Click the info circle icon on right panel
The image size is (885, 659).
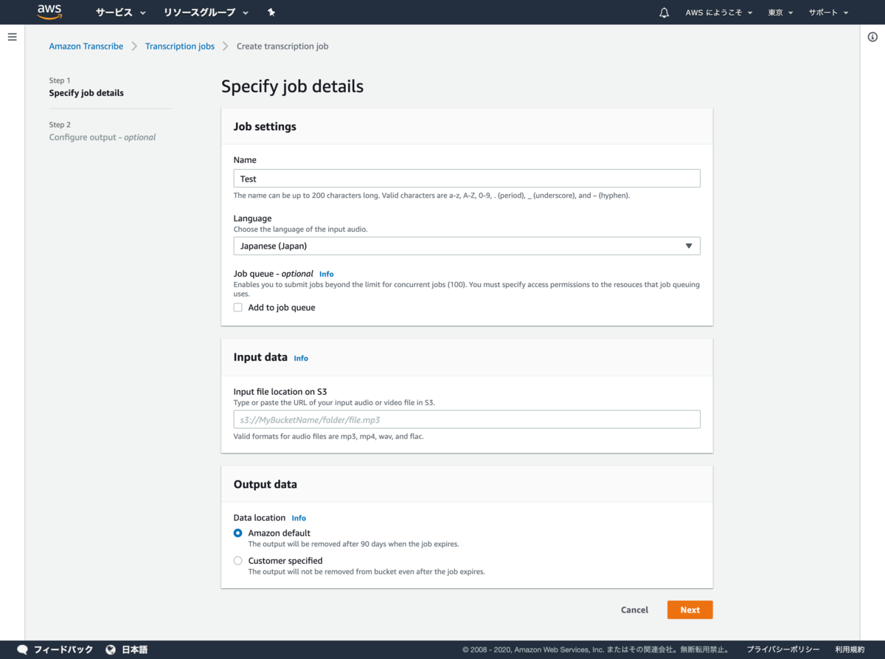click(872, 37)
